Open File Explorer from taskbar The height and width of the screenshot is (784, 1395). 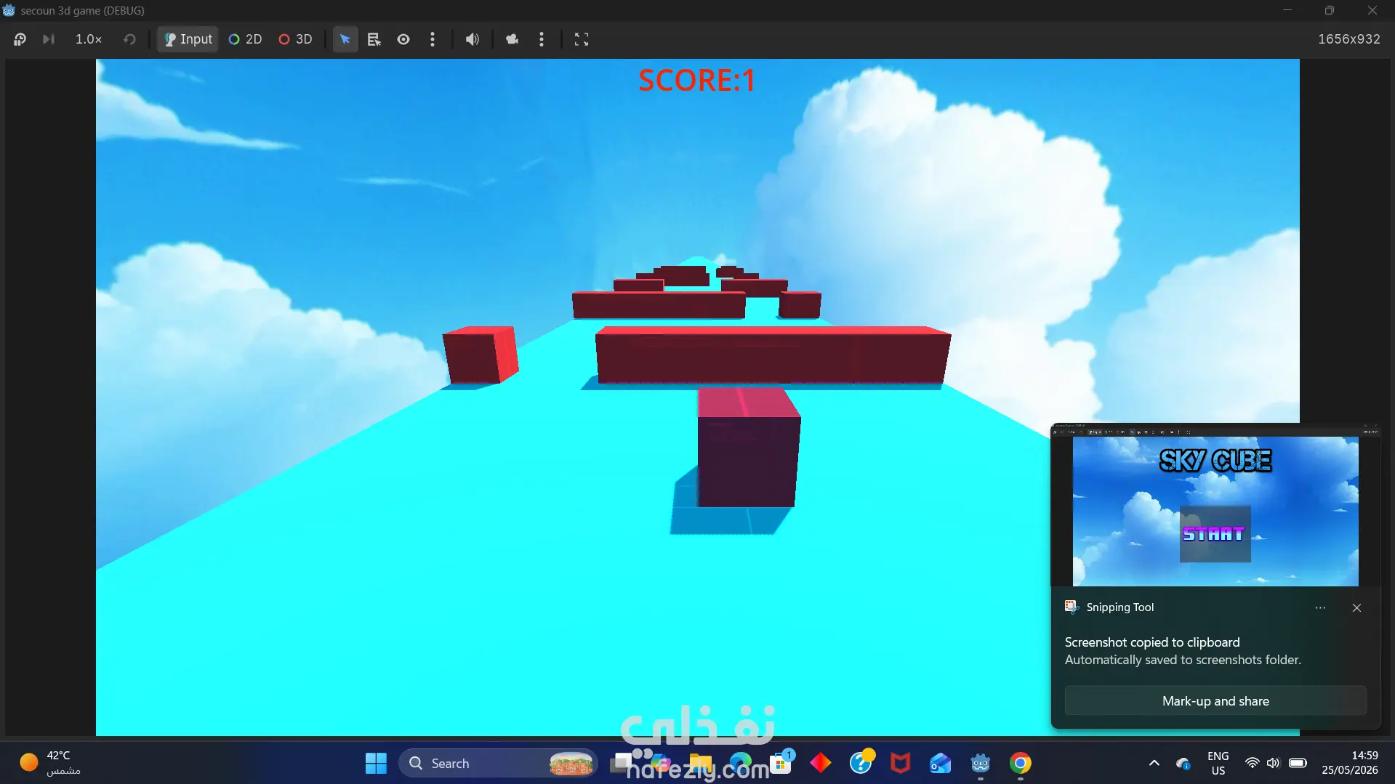pyautogui.click(x=700, y=763)
